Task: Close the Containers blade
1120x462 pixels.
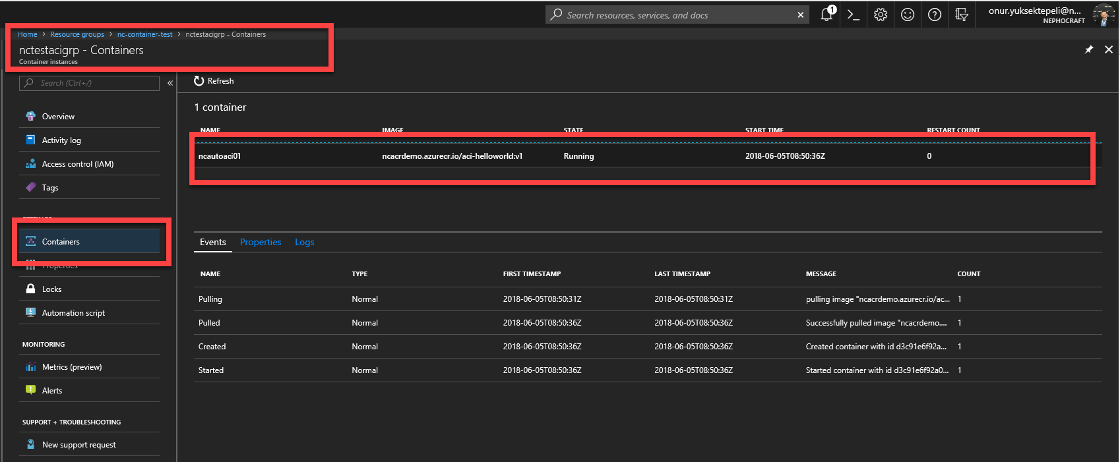Action: pos(1109,49)
